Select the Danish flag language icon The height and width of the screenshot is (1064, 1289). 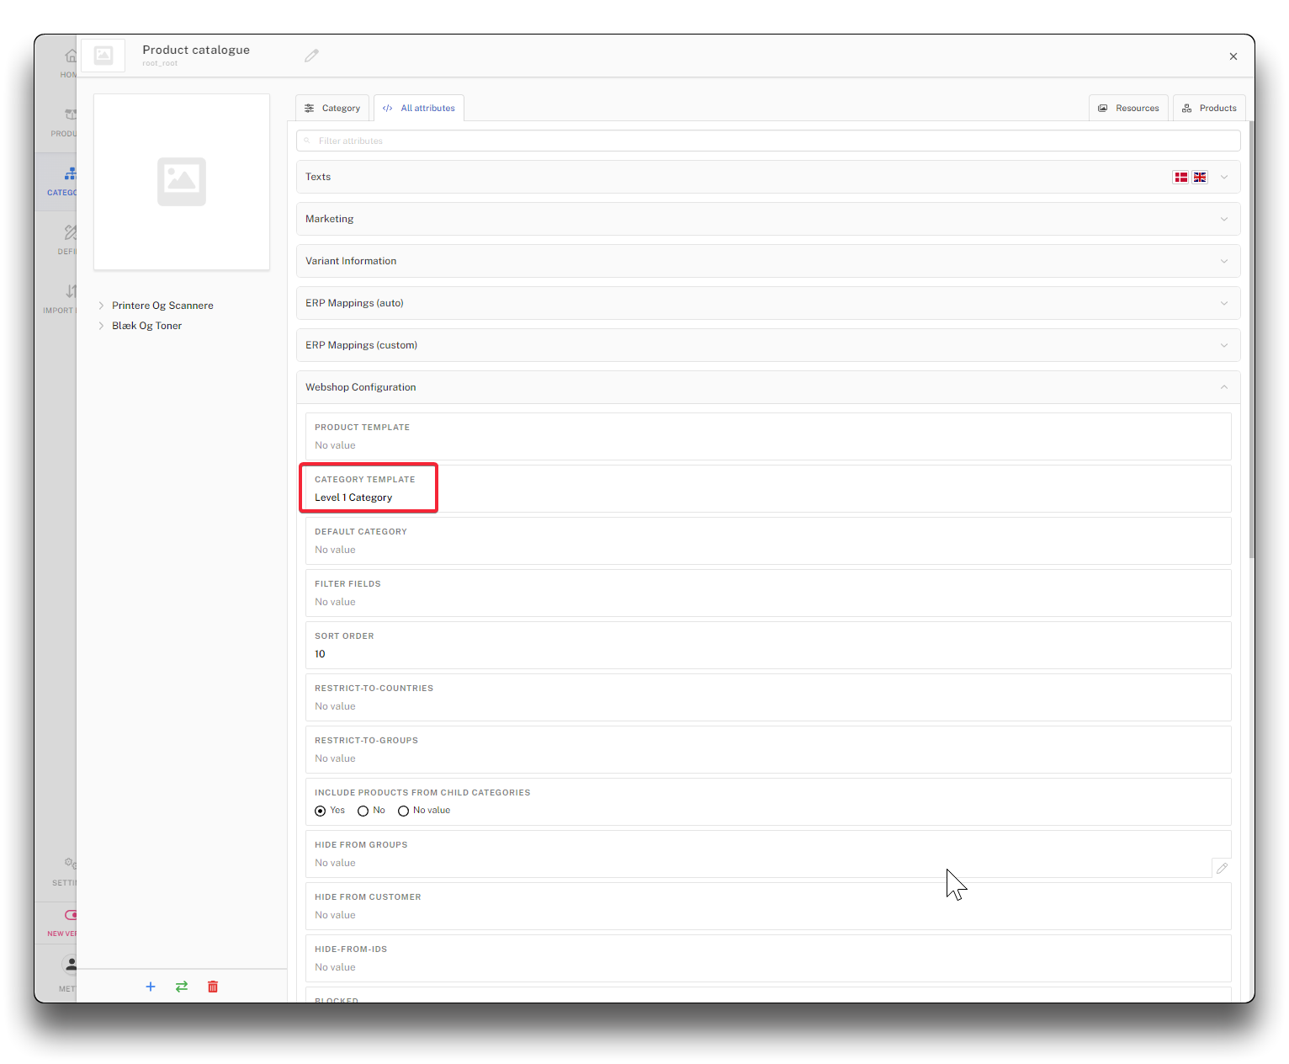[x=1180, y=177]
